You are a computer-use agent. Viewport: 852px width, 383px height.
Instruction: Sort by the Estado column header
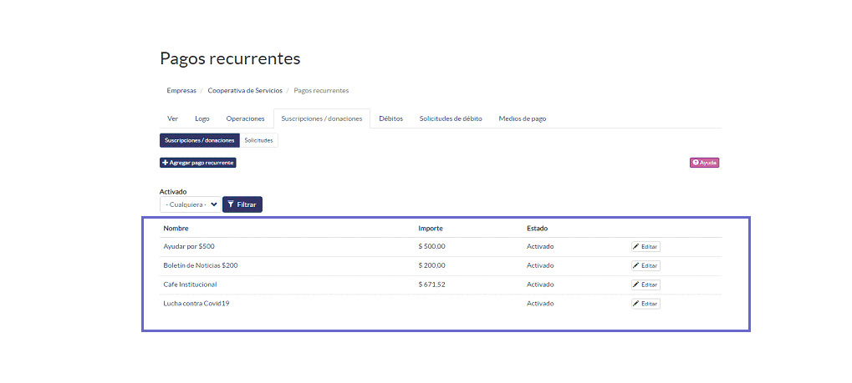pos(538,229)
